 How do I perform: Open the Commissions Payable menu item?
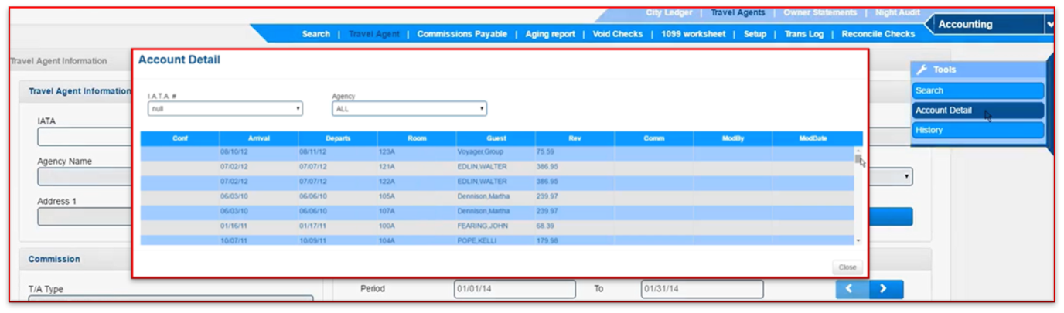[x=462, y=34]
